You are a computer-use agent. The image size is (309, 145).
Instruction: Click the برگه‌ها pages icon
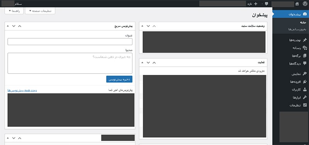coord(305,56)
